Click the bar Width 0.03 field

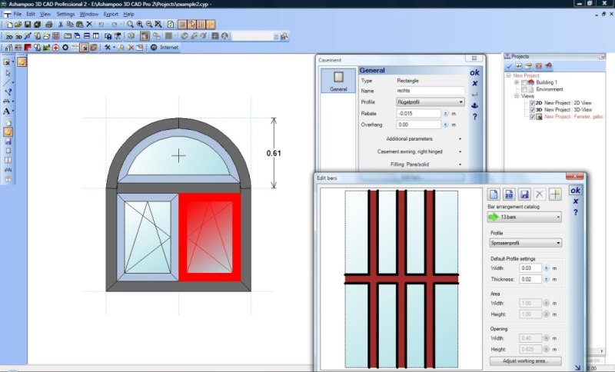tap(530, 268)
